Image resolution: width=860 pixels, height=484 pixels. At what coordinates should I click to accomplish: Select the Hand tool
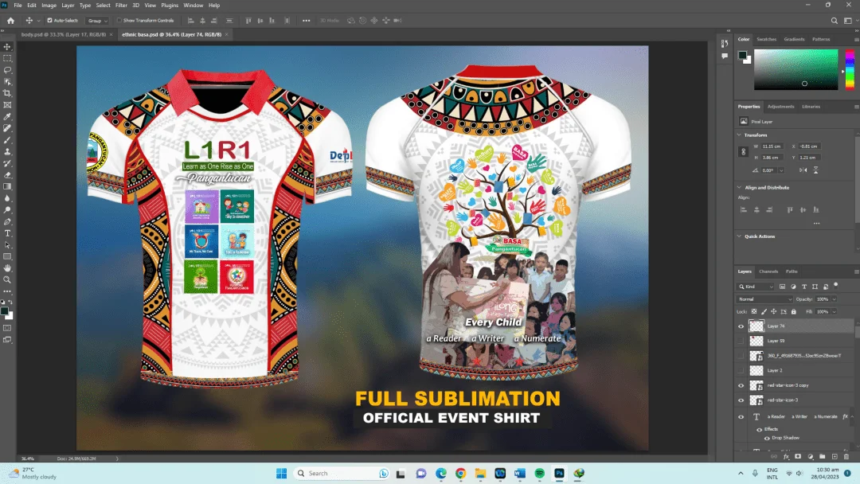[7, 268]
